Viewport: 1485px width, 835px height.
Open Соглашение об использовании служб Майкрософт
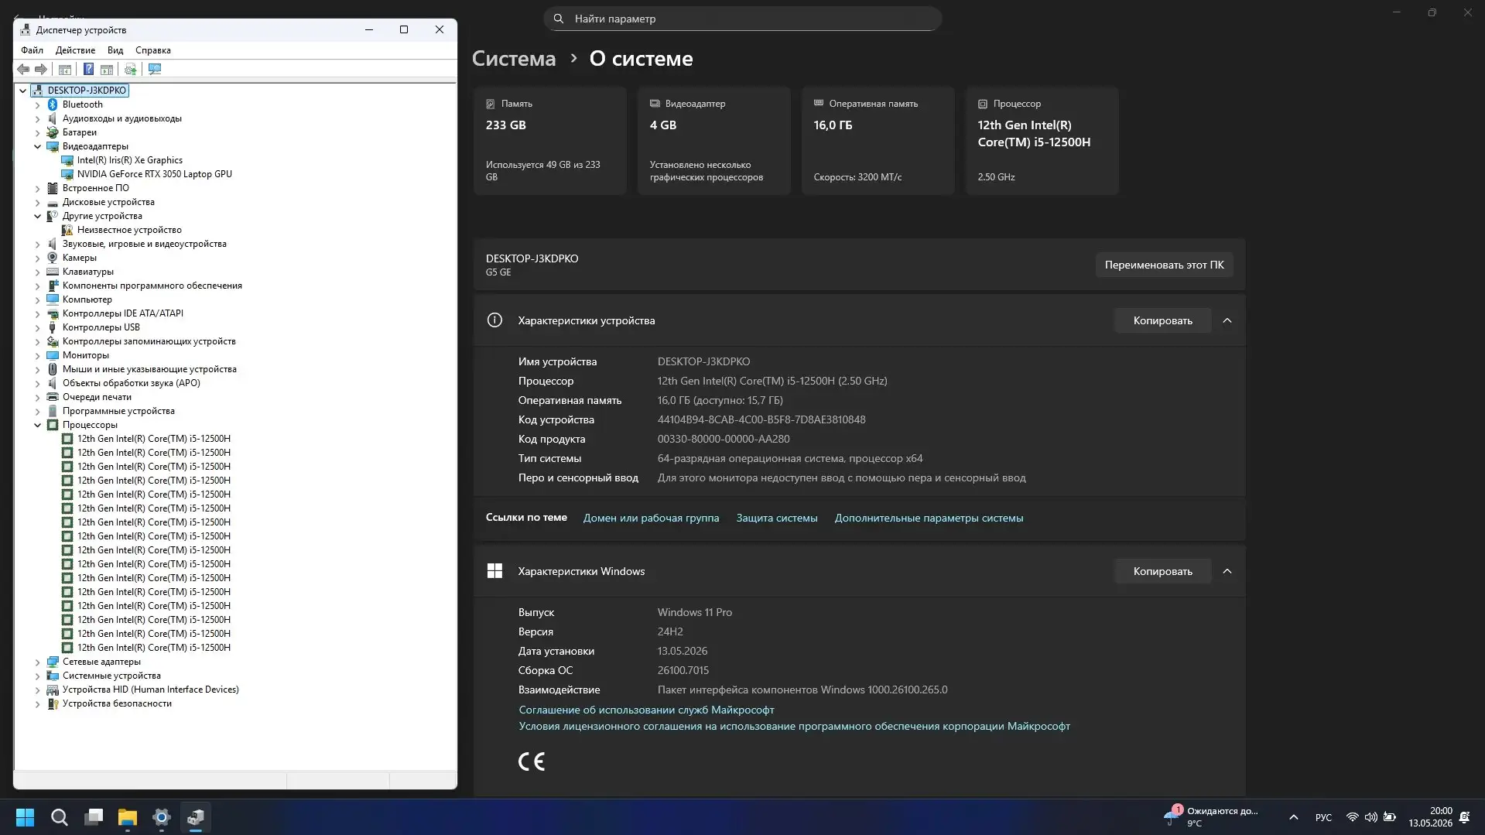(x=646, y=710)
